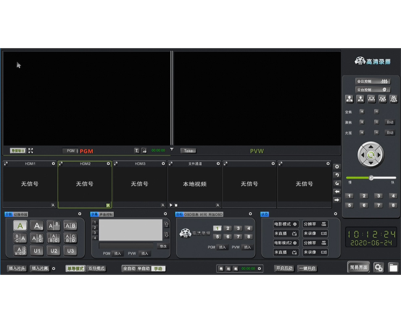Image resolution: width=401 pixels, height=323 pixels.
Task: Switch to the 声音控制 tab
Action: tap(106, 214)
